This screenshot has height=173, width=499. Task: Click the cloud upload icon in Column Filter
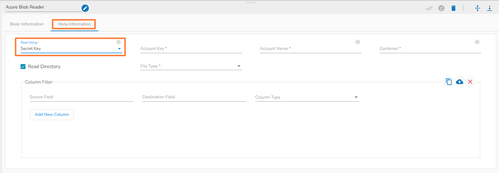click(460, 82)
